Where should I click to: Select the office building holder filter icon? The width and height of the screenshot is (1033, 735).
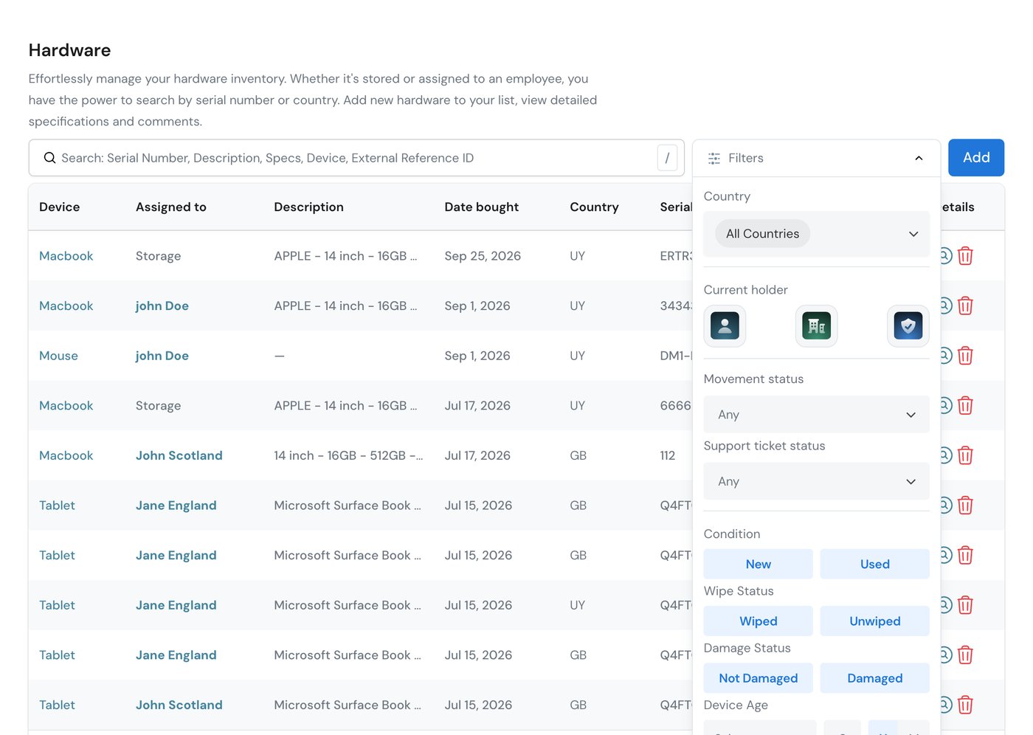coord(816,325)
